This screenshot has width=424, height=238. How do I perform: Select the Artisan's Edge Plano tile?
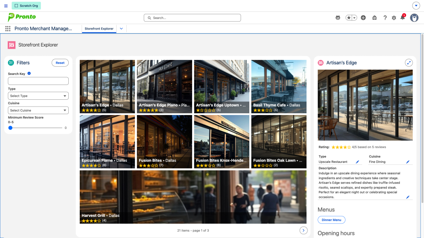[165, 86]
